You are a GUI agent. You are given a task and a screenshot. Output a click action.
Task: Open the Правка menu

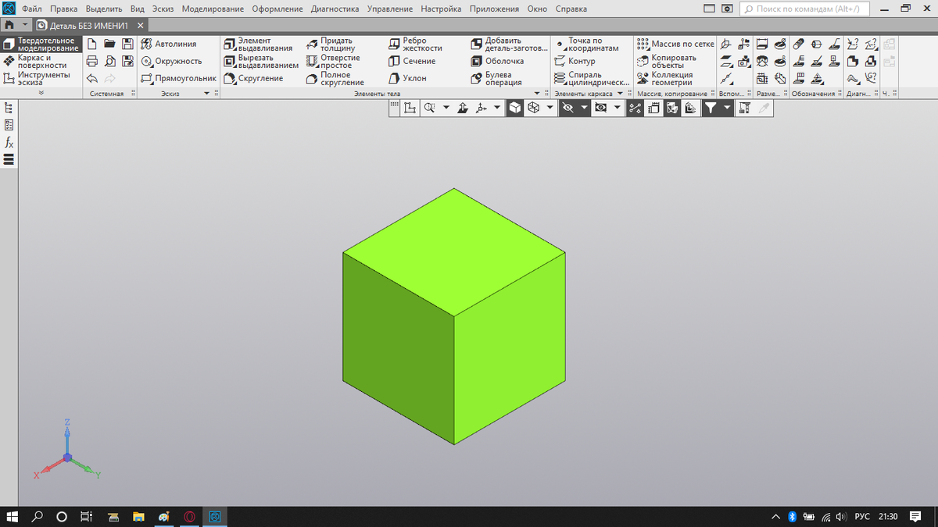click(x=64, y=9)
